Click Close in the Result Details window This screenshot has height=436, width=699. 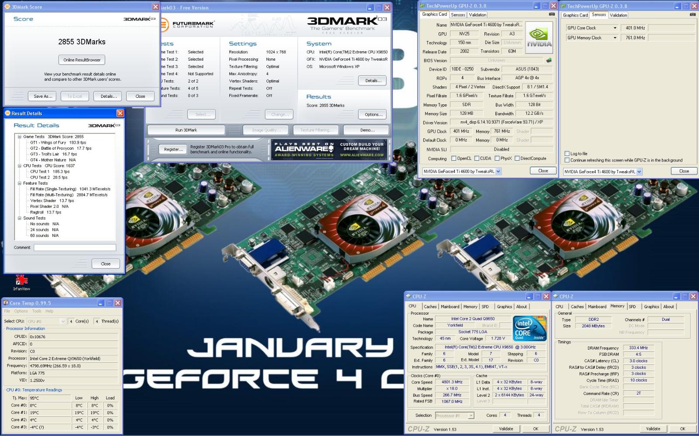106,264
